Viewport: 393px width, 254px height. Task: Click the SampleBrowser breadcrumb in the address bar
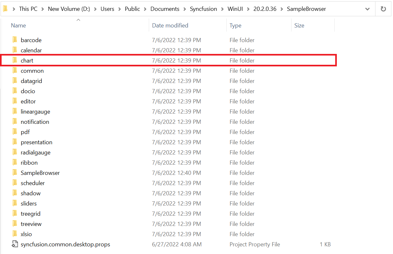(x=306, y=9)
